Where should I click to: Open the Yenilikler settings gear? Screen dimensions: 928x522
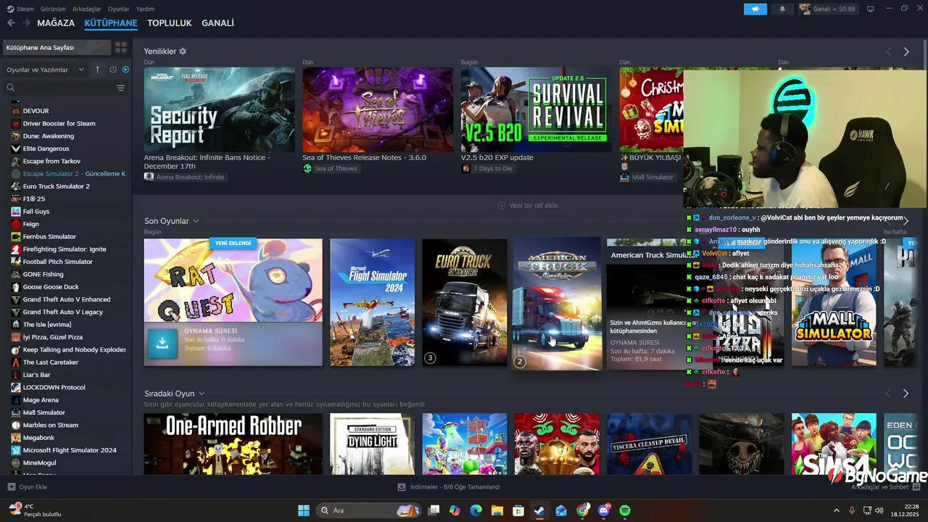coord(183,51)
